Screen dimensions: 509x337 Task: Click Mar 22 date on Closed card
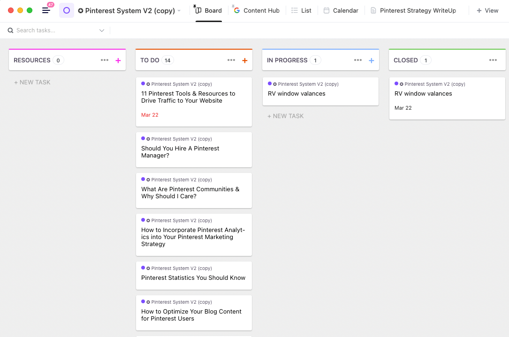403,108
